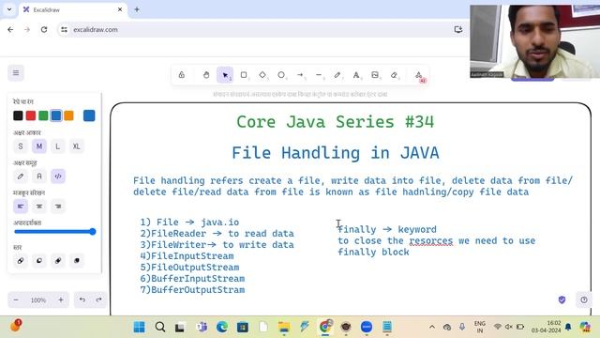This screenshot has width=600, height=338.
Task: Select the 'File Handling in JAVA' title text
Action: (336, 153)
